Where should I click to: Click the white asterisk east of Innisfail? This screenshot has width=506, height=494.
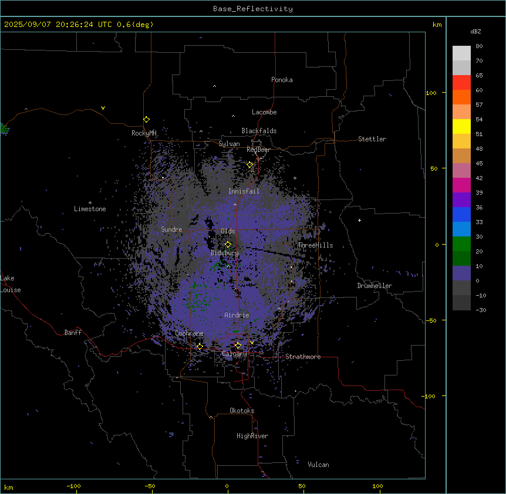coord(295,178)
